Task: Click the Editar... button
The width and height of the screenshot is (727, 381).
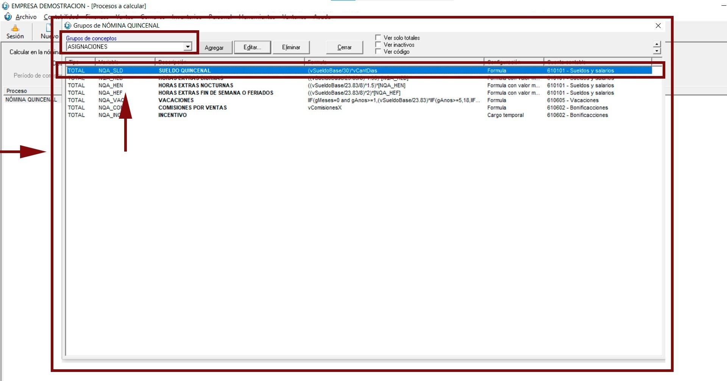Action: point(252,48)
